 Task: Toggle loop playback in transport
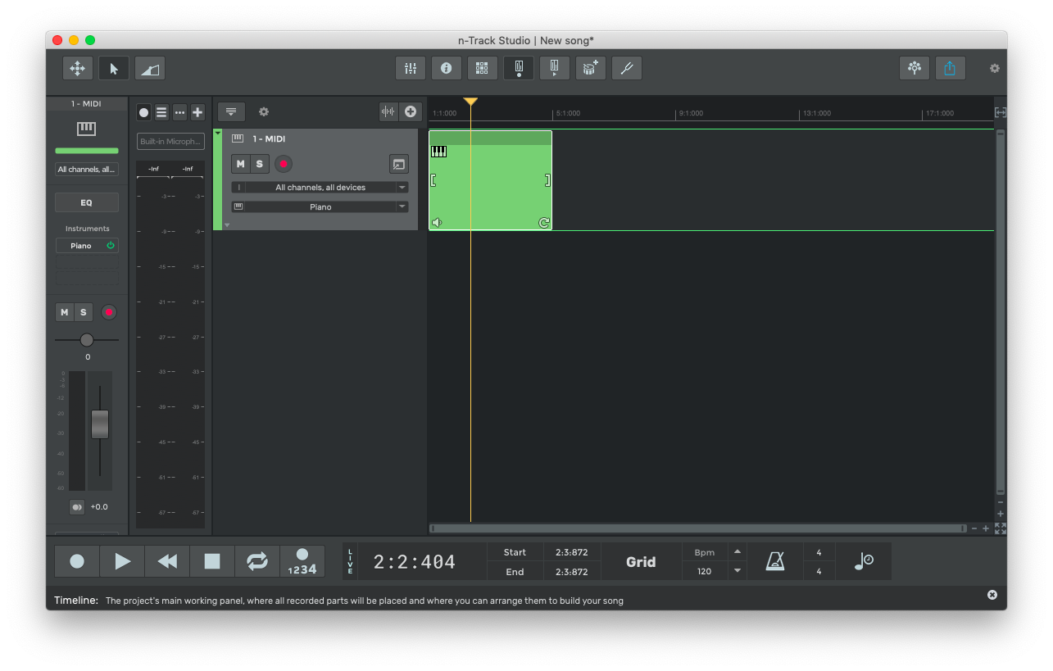257,561
